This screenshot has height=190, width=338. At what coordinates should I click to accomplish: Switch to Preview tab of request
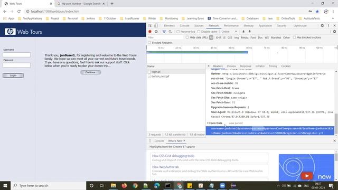[231, 66]
